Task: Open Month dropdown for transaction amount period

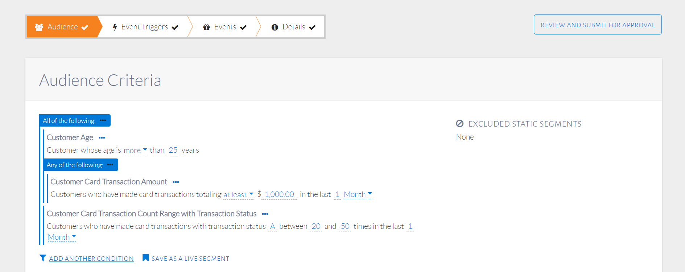Action: 358,194
